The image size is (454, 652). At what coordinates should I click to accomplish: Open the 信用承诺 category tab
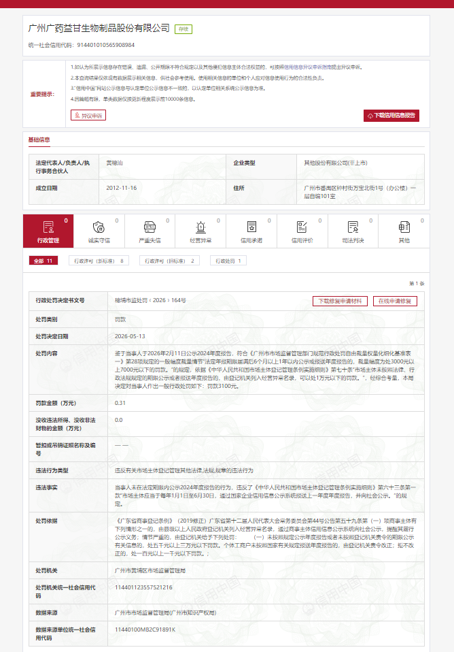[x=251, y=231]
